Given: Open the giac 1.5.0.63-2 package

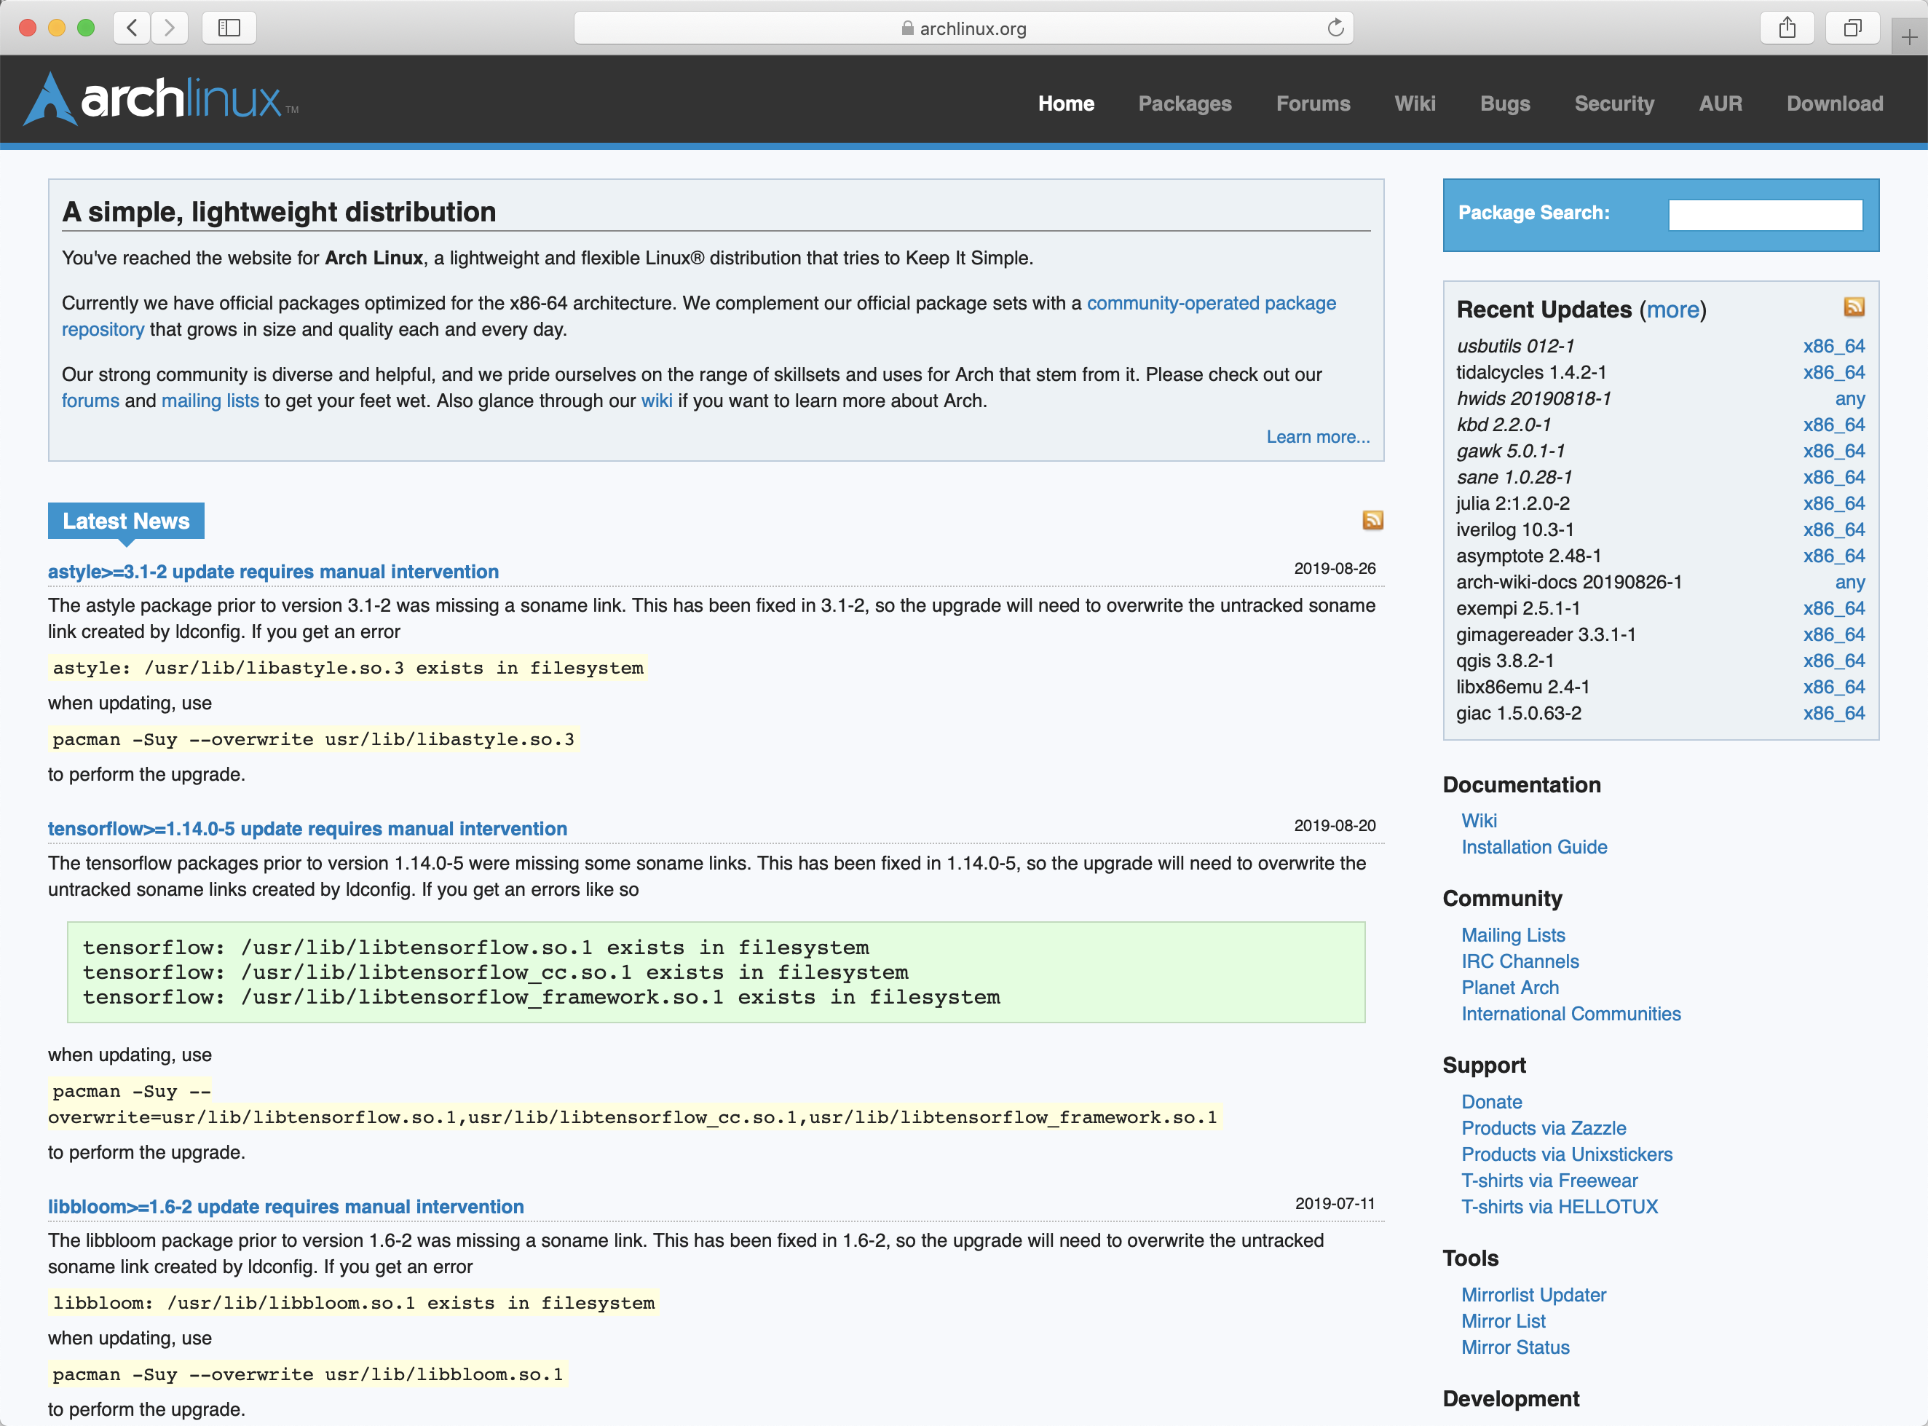Looking at the screenshot, I should tap(1519, 713).
